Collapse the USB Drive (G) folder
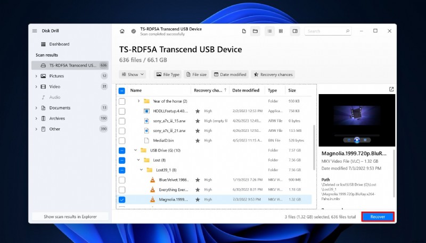The image size is (426, 243). point(135,150)
